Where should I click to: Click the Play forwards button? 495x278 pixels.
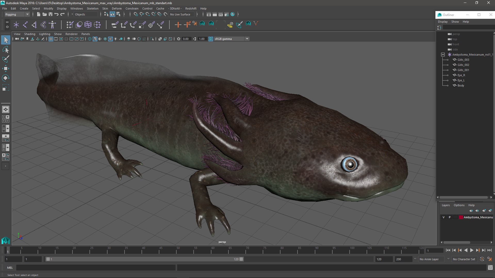(472, 250)
